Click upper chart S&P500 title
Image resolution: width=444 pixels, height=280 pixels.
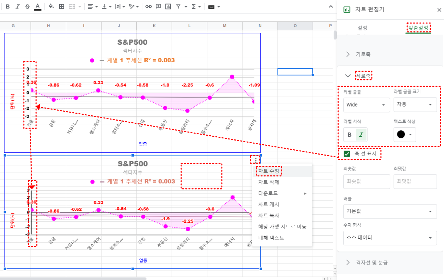132,42
